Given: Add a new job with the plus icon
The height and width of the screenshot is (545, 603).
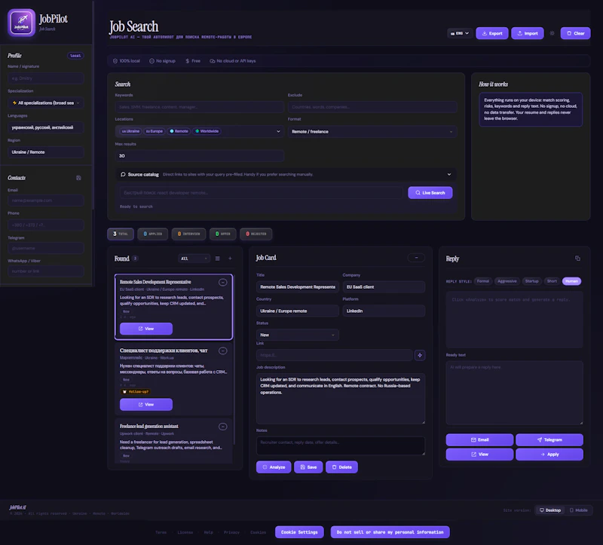Looking at the screenshot, I should (x=230, y=259).
